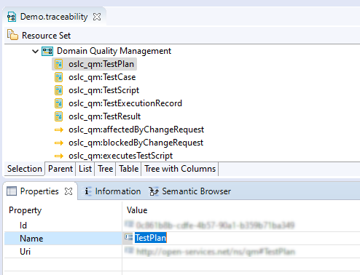This screenshot has width=360, height=275.
Task: Select the Uri property row
Action: click(182, 251)
